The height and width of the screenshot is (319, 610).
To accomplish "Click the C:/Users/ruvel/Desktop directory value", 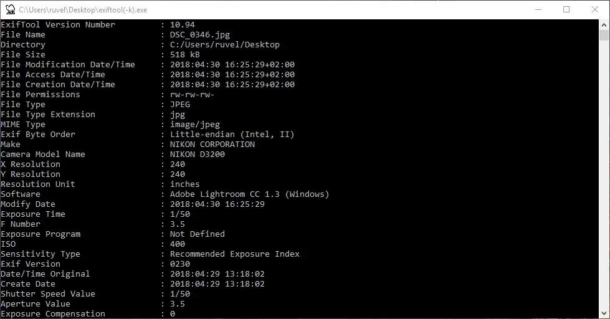I will (224, 45).
